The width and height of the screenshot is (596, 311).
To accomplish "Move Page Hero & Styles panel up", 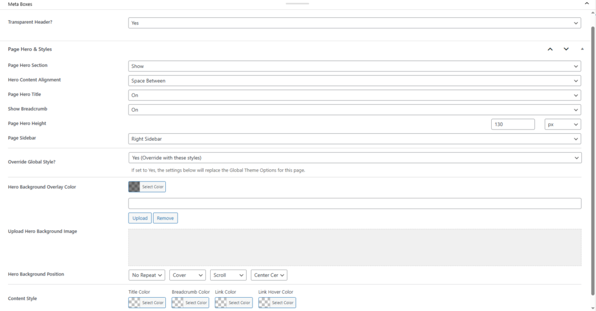I will (550, 49).
